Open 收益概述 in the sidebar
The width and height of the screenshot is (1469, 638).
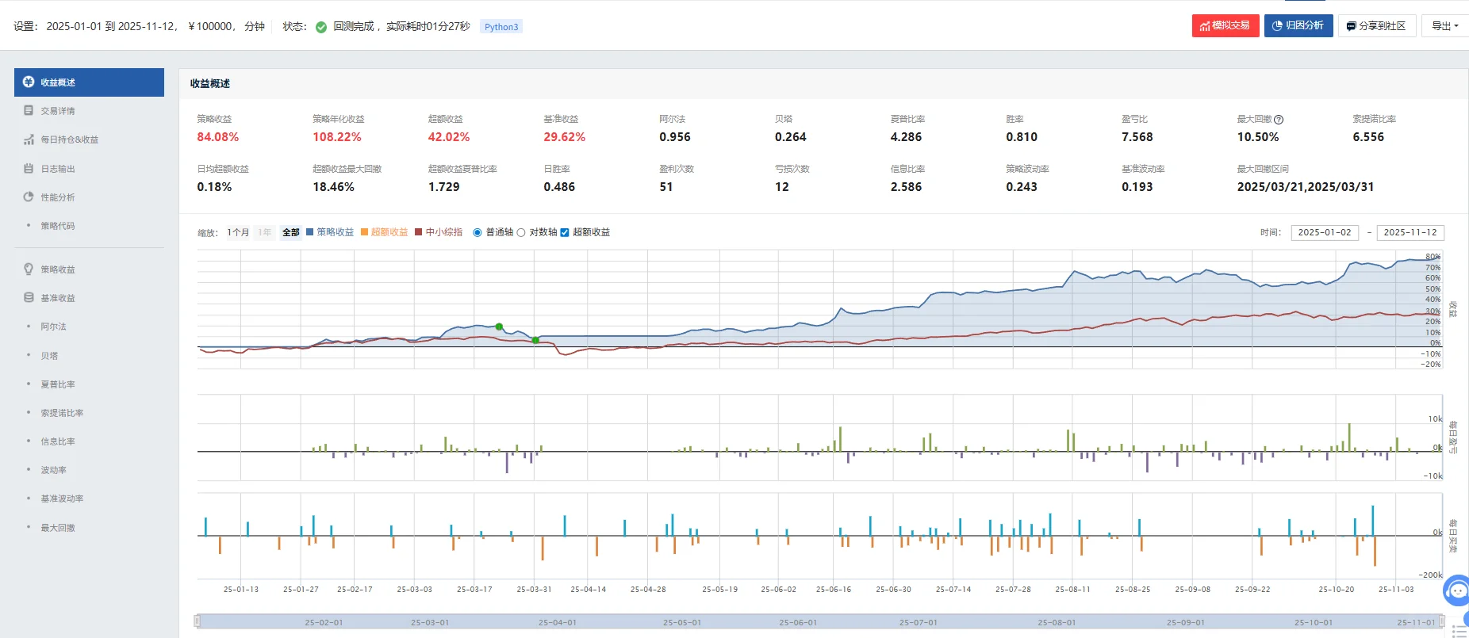tap(89, 82)
